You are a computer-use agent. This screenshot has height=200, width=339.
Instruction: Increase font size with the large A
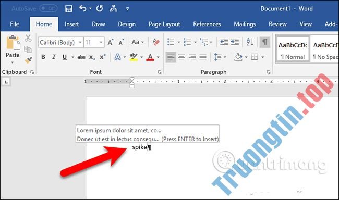111,42
